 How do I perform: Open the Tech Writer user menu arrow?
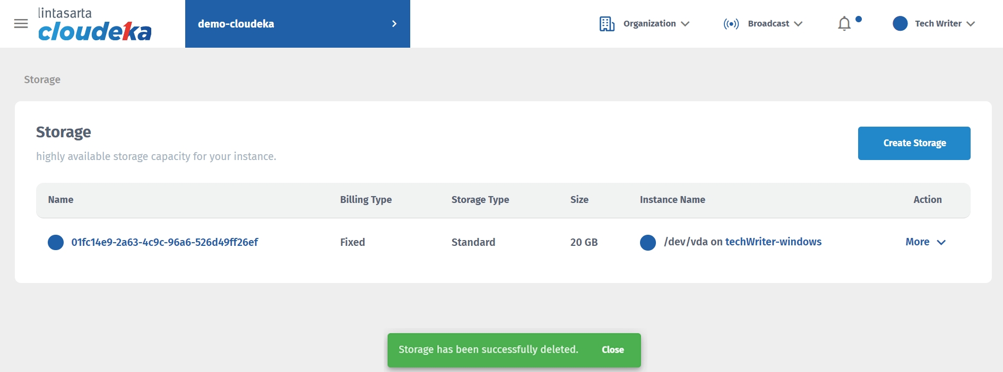pyautogui.click(x=971, y=24)
